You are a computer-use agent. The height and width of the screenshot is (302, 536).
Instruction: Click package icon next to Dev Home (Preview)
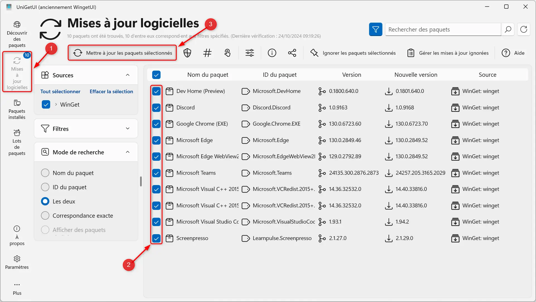169,91
